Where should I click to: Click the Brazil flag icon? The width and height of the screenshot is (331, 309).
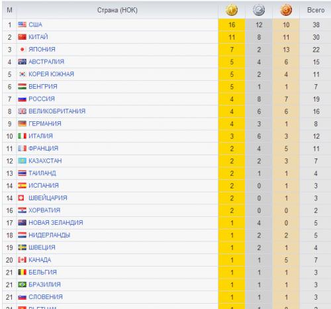22,284
